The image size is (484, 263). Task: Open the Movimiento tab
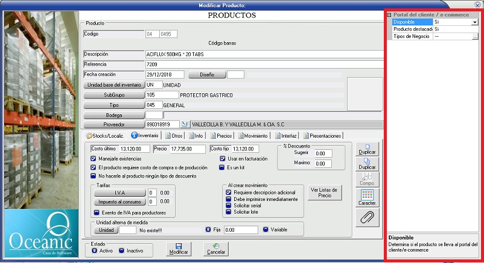pos(252,135)
